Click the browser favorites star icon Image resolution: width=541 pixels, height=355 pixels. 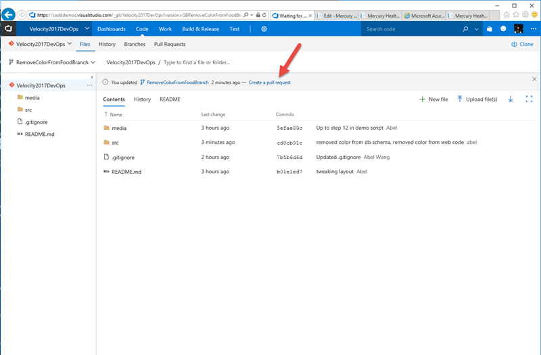click(516, 15)
